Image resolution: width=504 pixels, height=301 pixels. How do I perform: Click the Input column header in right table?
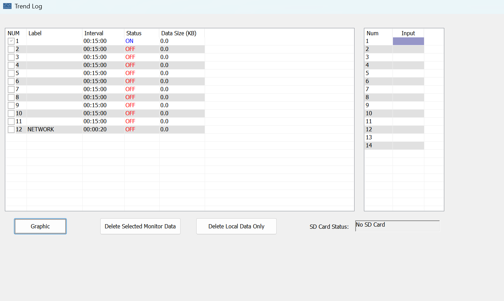[x=408, y=33]
